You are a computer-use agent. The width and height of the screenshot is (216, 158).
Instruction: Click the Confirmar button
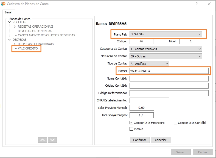pyautogui.click(x=140, y=140)
